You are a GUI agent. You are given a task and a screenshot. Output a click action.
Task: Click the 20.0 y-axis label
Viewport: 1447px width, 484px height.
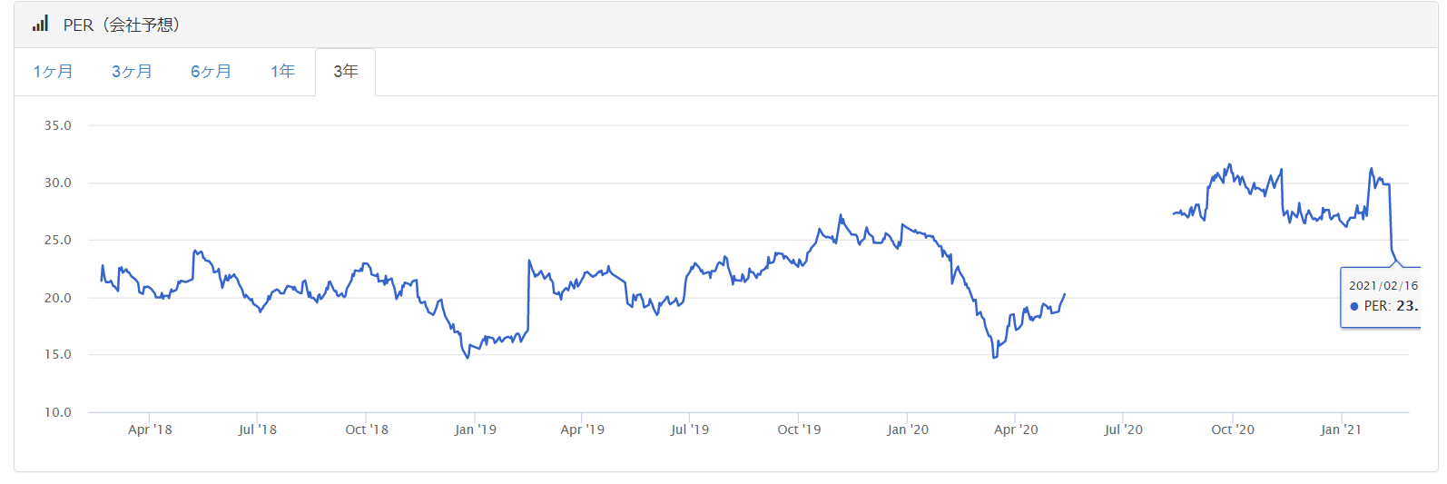coord(58,298)
